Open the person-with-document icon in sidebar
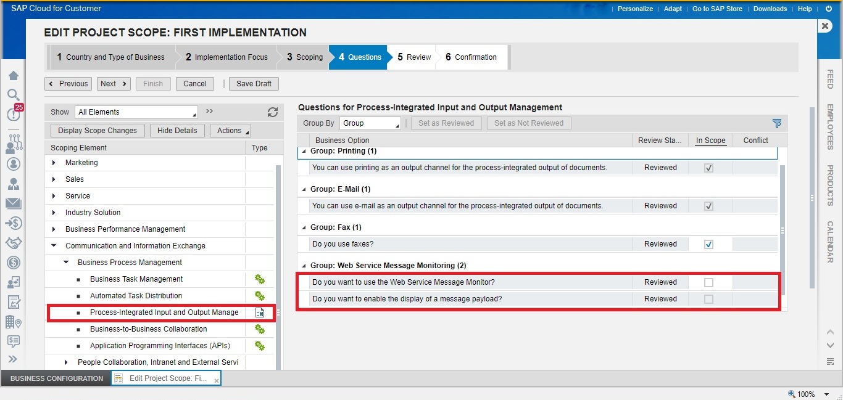The height and width of the screenshot is (400, 843). click(x=13, y=282)
